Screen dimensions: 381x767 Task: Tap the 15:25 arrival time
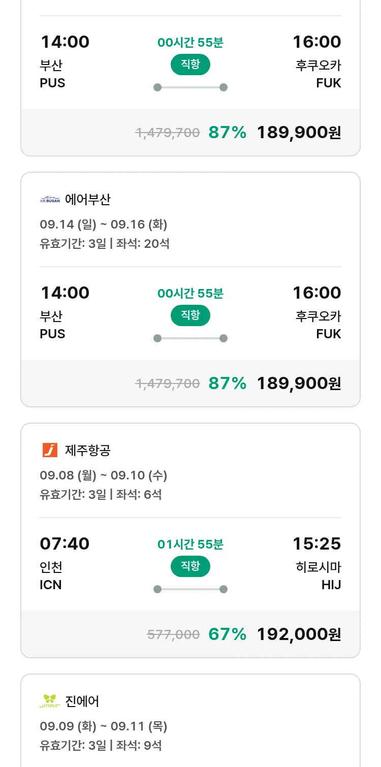pyautogui.click(x=316, y=544)
